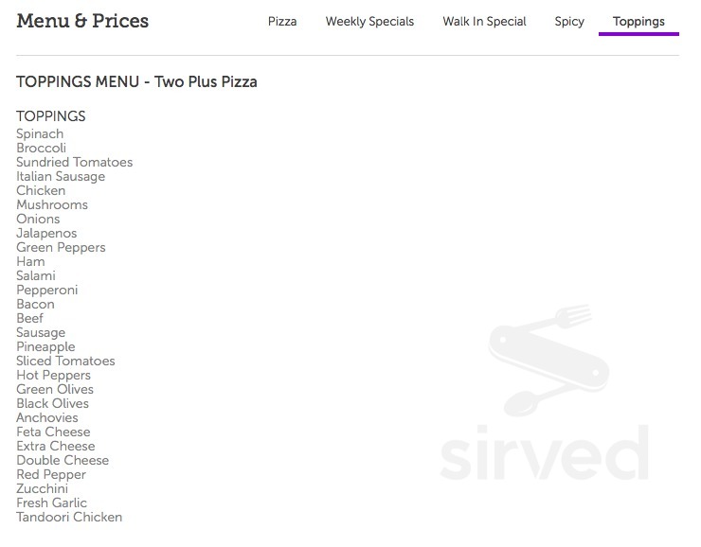Select the Spinach topping entry
The width and height of the screenshot is (701, 547).
click(40, 134)
